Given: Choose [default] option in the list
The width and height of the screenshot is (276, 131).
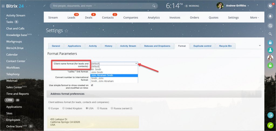Looking at the screenshot, I should tap(114, 66).
